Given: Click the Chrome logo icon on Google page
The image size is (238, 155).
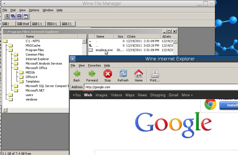Looking at the screenshot, I should point(210,104).
